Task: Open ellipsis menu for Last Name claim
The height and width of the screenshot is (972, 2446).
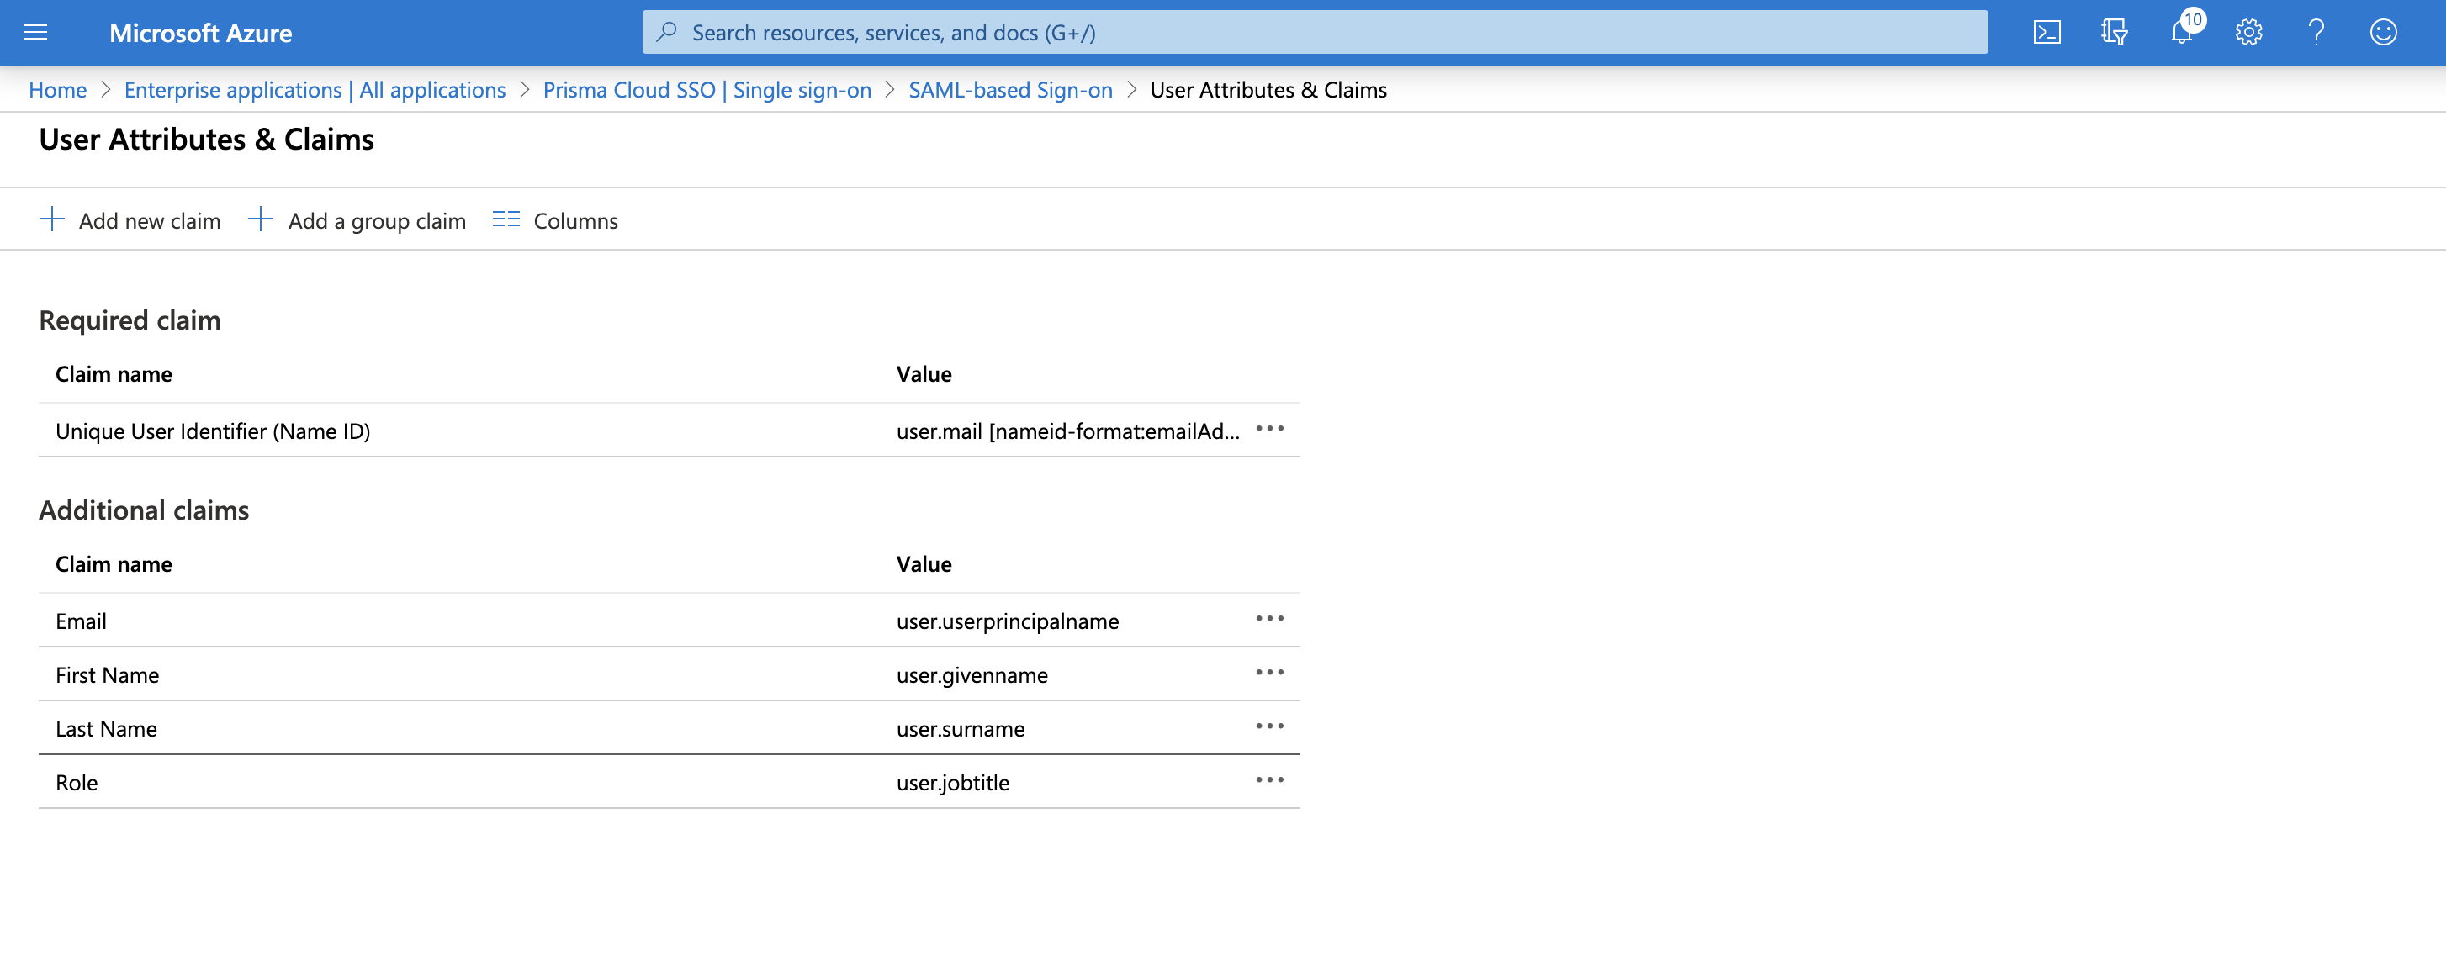Action: click(x=1268, y=727)
